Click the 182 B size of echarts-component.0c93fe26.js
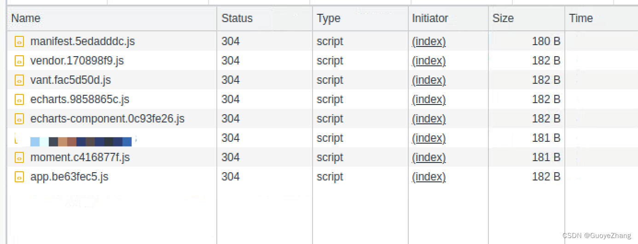This screenshot has width=638, height=244. [x=546, y=119]
